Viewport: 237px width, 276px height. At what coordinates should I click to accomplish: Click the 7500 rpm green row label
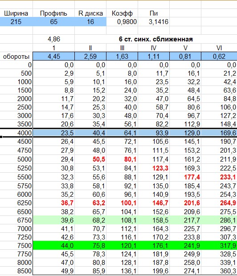click(x=16, y=245)
